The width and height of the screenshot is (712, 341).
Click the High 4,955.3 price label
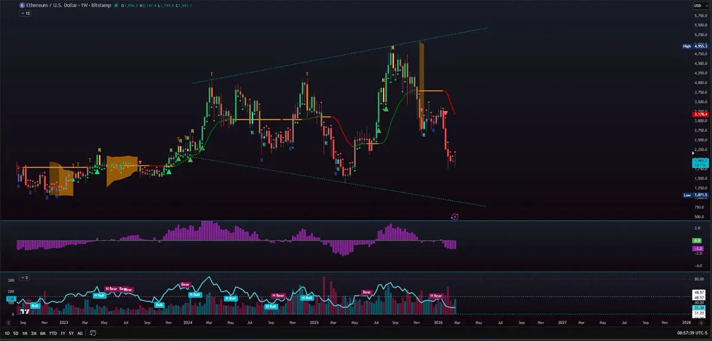695,46
